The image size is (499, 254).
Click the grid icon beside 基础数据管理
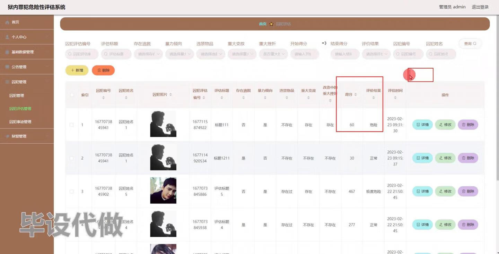(x=7, y=52)
